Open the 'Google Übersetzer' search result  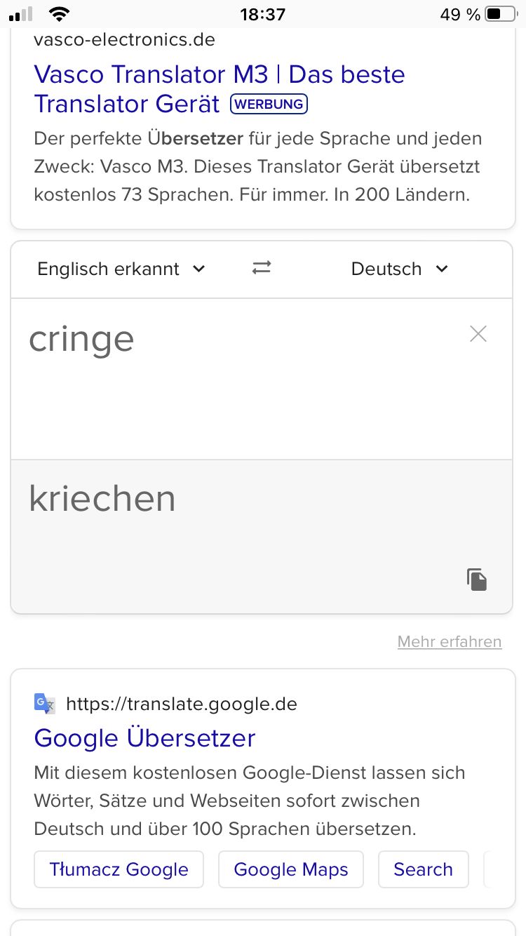[144, 738]
